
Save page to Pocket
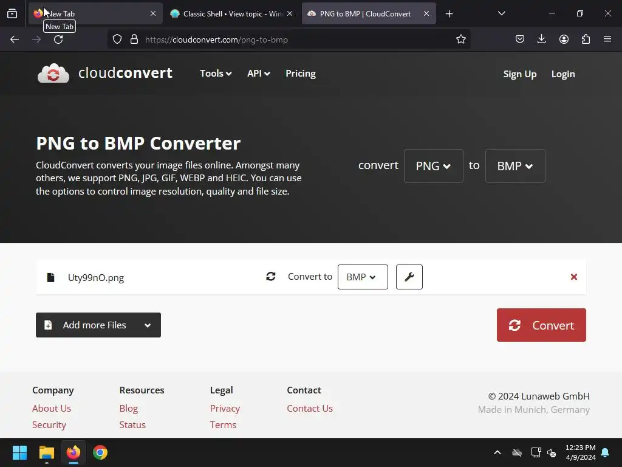click(x=520, y=40)
